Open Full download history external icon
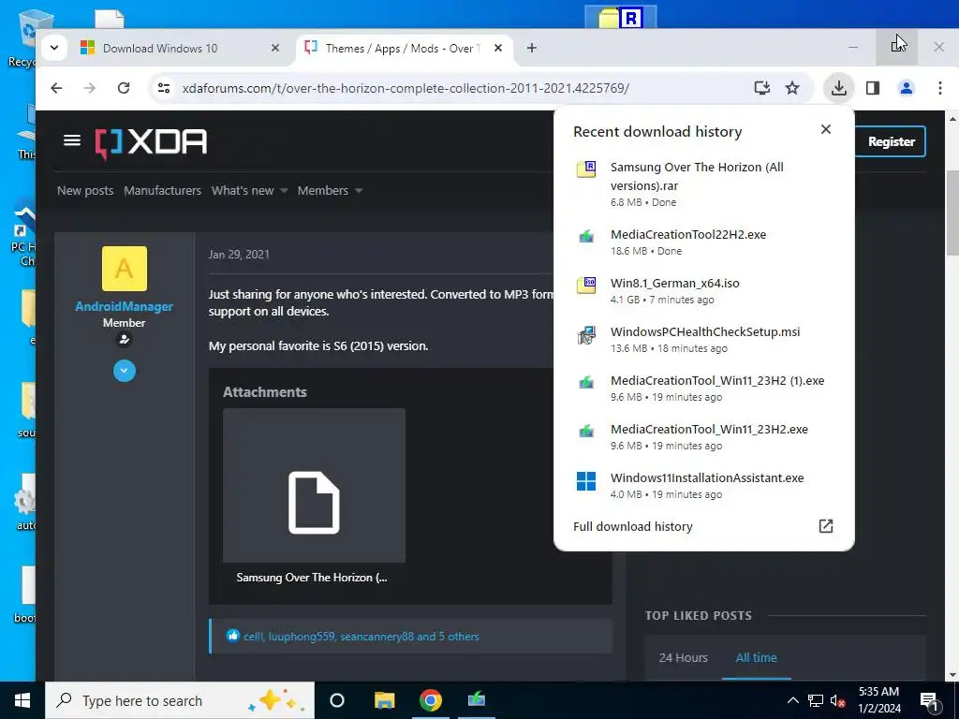959x719 pixels. (826, 526)
